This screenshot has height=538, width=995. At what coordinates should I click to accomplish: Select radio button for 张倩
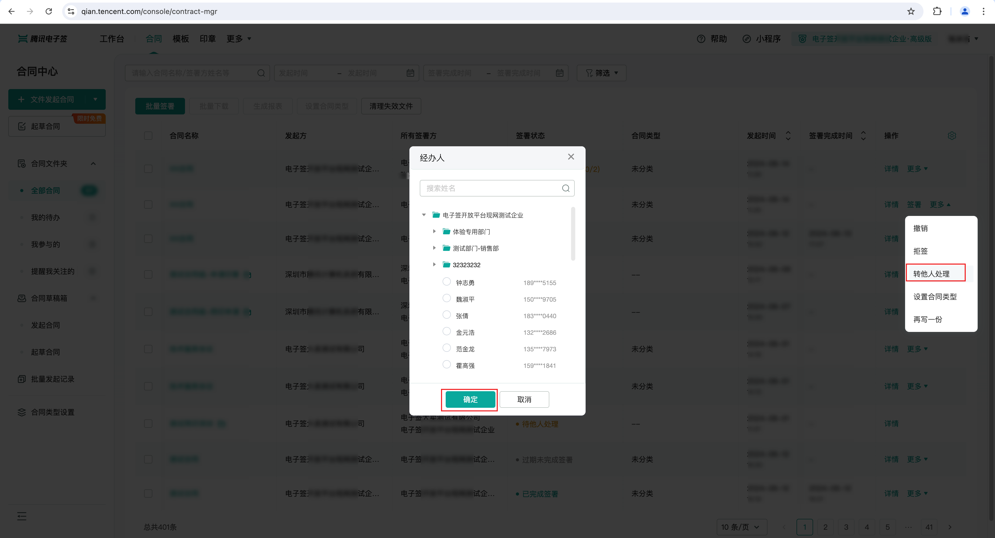[x=446, y=315]
